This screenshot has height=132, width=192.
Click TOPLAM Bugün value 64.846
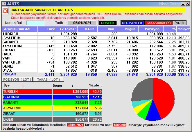(x=132, y=74)
